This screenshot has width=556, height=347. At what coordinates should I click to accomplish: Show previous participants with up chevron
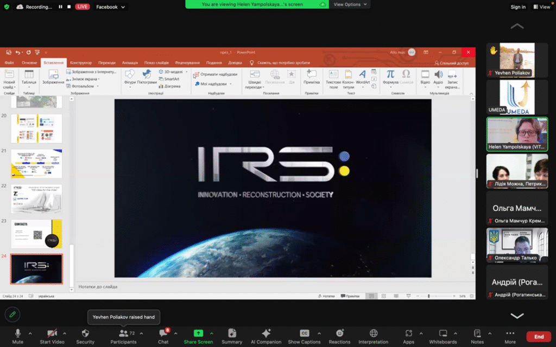[517, 26]
